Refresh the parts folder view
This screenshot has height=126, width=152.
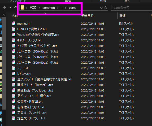coord(106,8)
